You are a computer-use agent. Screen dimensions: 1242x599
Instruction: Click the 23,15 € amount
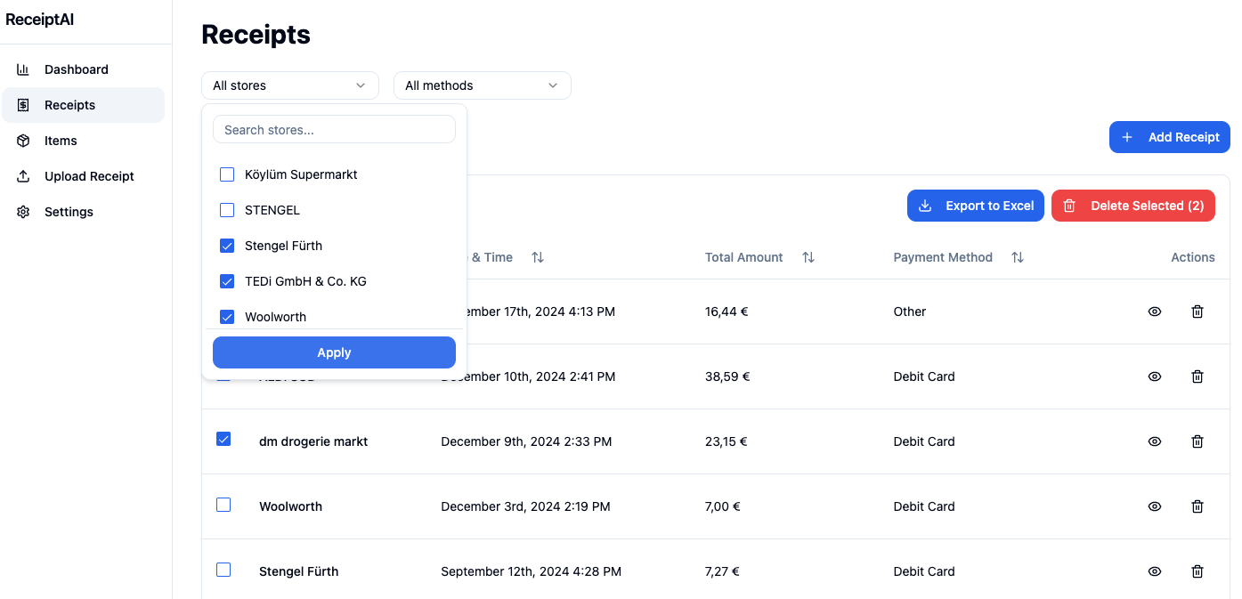coord(727,441)
